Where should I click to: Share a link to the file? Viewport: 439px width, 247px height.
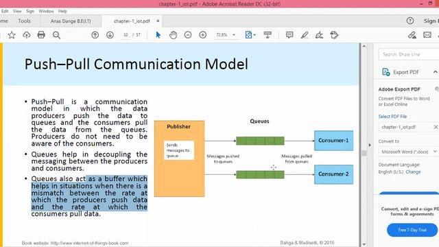coord(412,35)
